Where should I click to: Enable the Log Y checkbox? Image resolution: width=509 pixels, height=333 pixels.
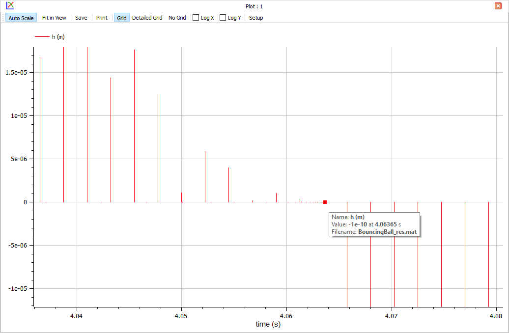[222, 17]
